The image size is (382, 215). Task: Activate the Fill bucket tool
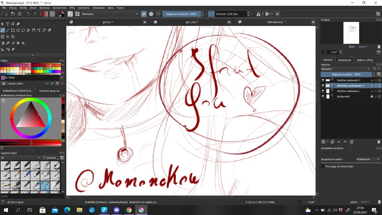point(23,43)
